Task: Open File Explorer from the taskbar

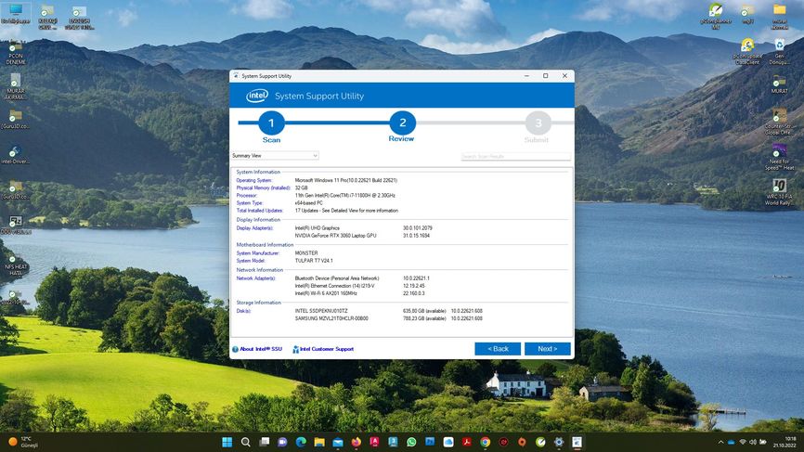Action: (319, 443)
